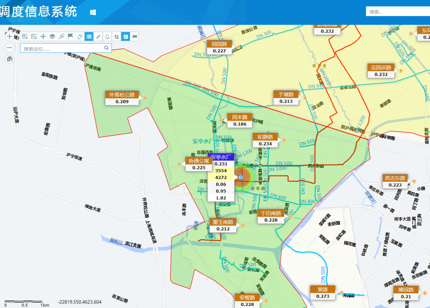Click the bell alarm icon in toolbar

107,36
